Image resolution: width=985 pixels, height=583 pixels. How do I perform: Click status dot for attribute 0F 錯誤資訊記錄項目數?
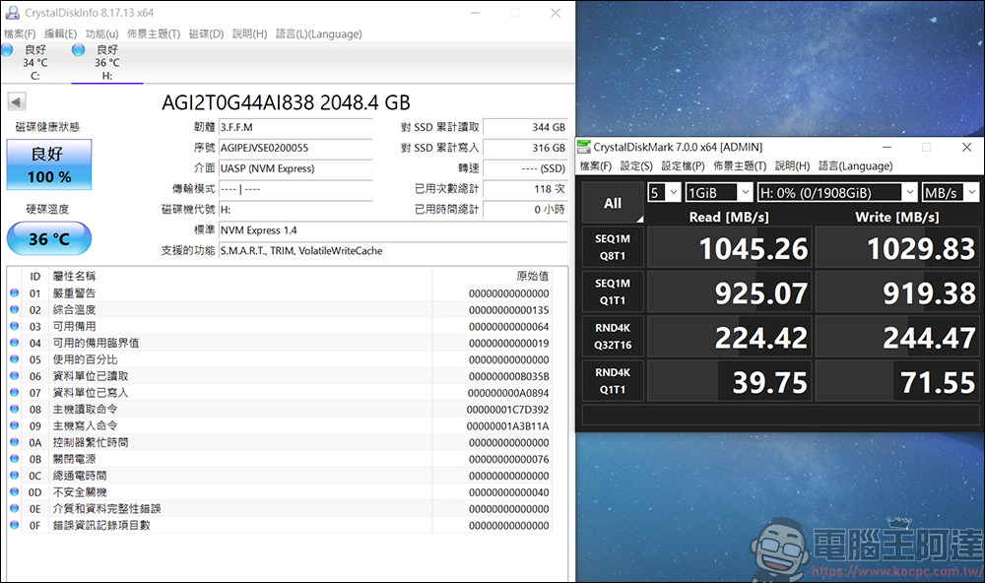click(x=15, y=525)
